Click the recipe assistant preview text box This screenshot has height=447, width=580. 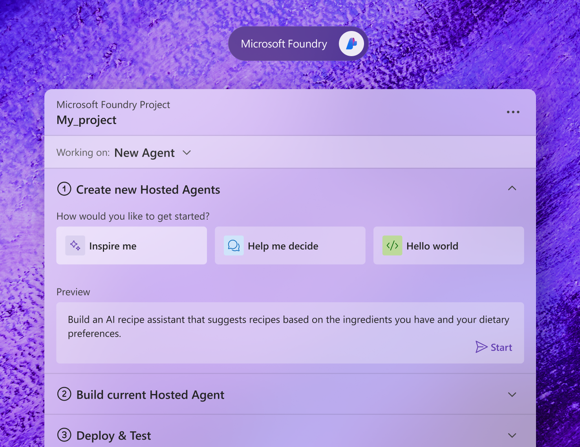click(x=290, y=333)
